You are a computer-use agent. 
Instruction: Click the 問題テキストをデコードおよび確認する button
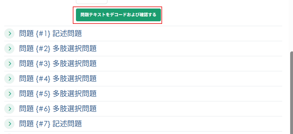coord(118,15)
